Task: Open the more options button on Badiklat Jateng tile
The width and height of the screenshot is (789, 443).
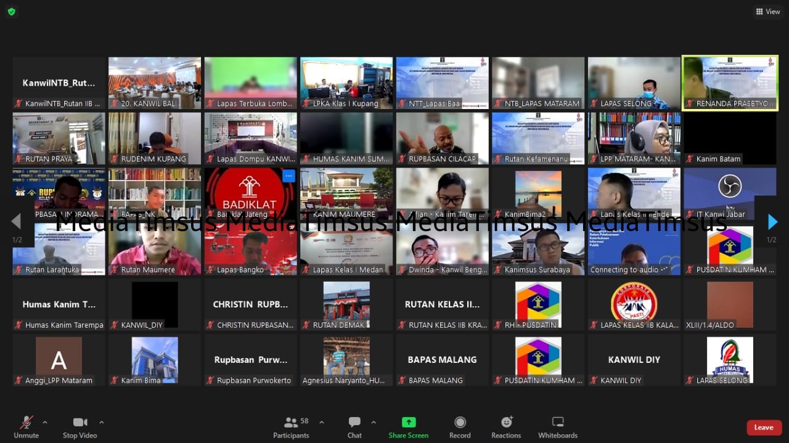Action: click(x=288, y=176)
